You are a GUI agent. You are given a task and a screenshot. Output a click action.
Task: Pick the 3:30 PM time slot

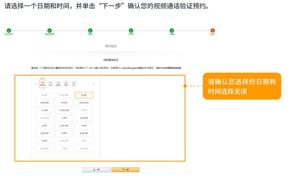pos(45,133)
